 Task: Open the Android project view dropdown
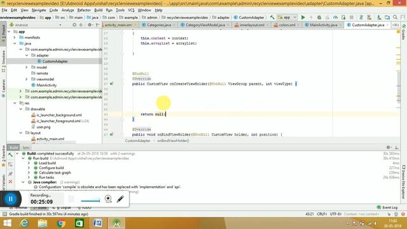pyautogui.click(x=36, y=25)
